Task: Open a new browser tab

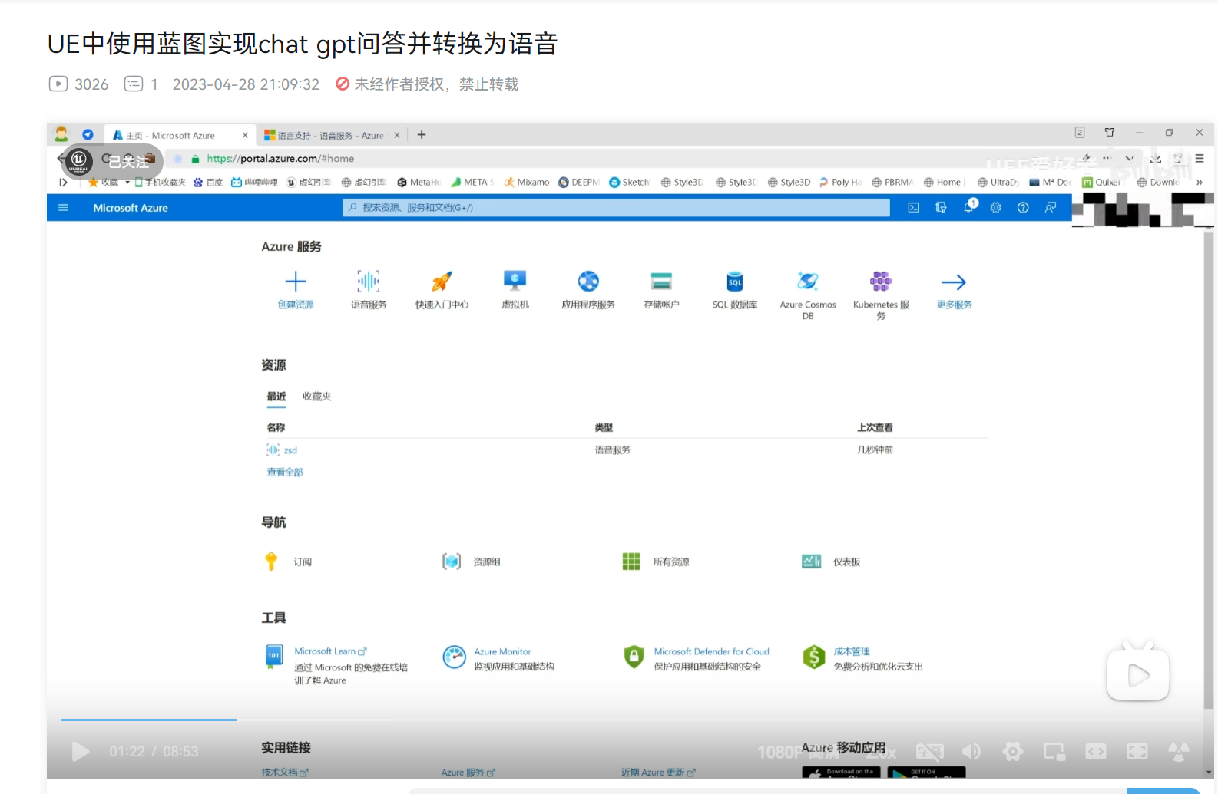Action: pos(422,135)
